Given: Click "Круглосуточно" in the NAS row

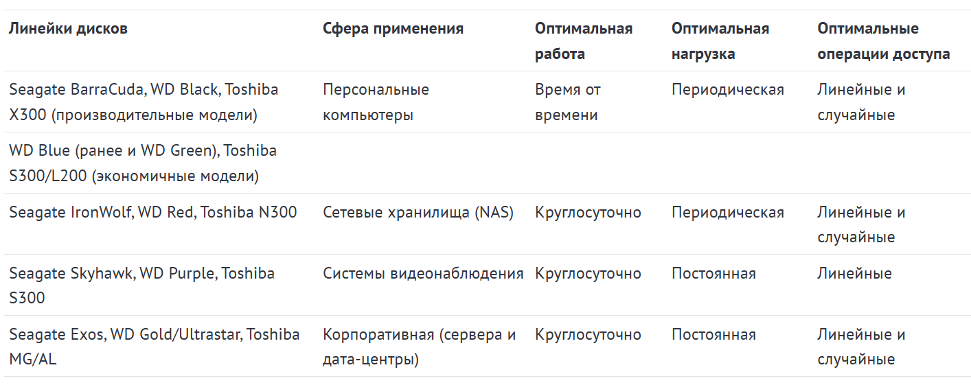Looking at the screenshot, I should coord(588,213).
